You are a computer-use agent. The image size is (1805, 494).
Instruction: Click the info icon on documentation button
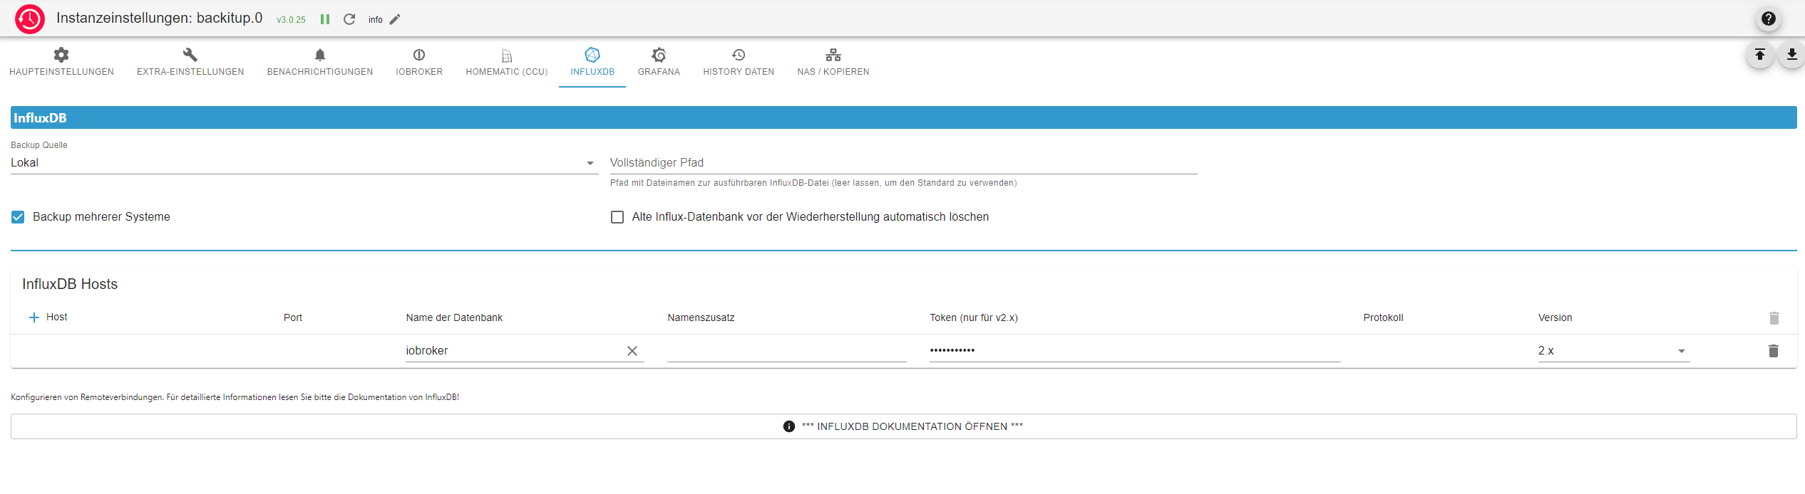pyautogui.click(x=789, y=426)
